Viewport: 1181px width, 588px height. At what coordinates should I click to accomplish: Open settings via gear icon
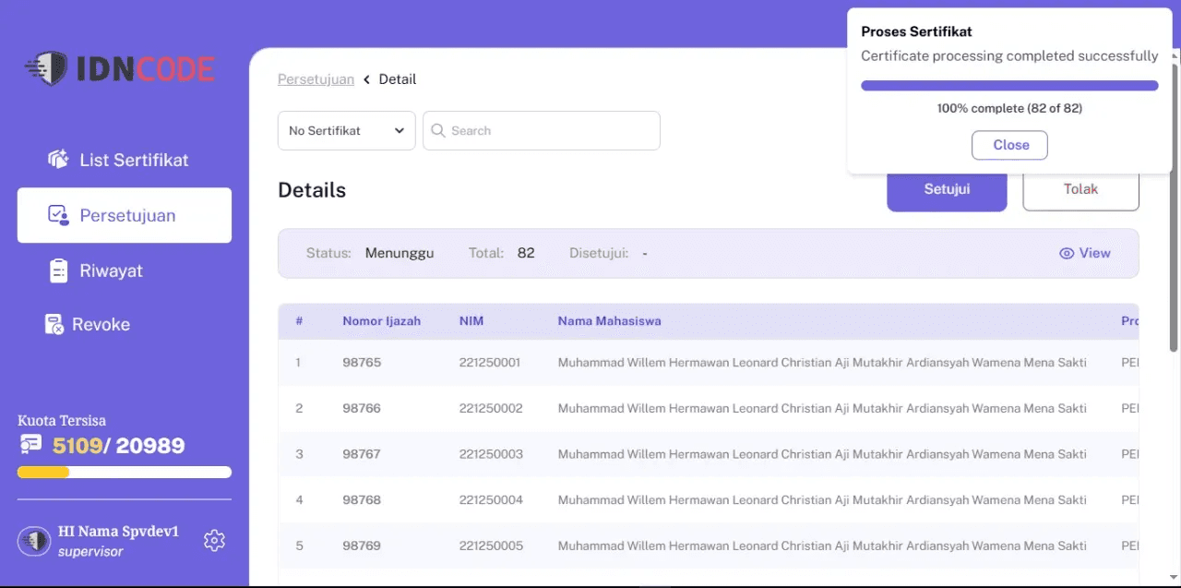point(214,540)
